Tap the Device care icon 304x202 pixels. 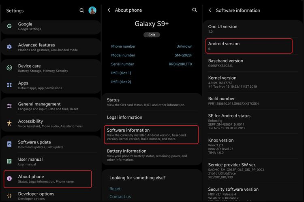click(9, 68)
